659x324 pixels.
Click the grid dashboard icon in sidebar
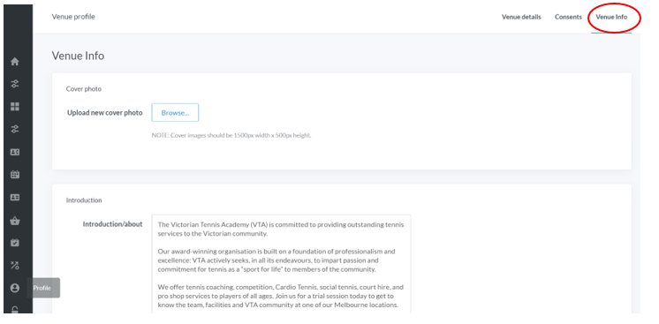click(x=15, y=106)
